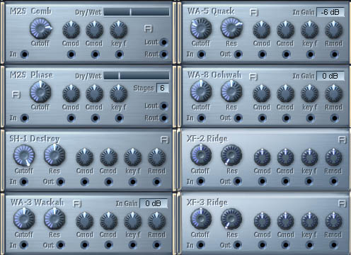
Task: Open the WA-5 Quack In Gain selector
Action: [330, 12]
